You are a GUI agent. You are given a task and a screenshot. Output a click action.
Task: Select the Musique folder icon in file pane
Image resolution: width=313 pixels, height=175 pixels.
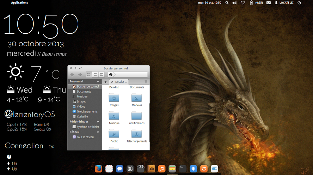114,115
